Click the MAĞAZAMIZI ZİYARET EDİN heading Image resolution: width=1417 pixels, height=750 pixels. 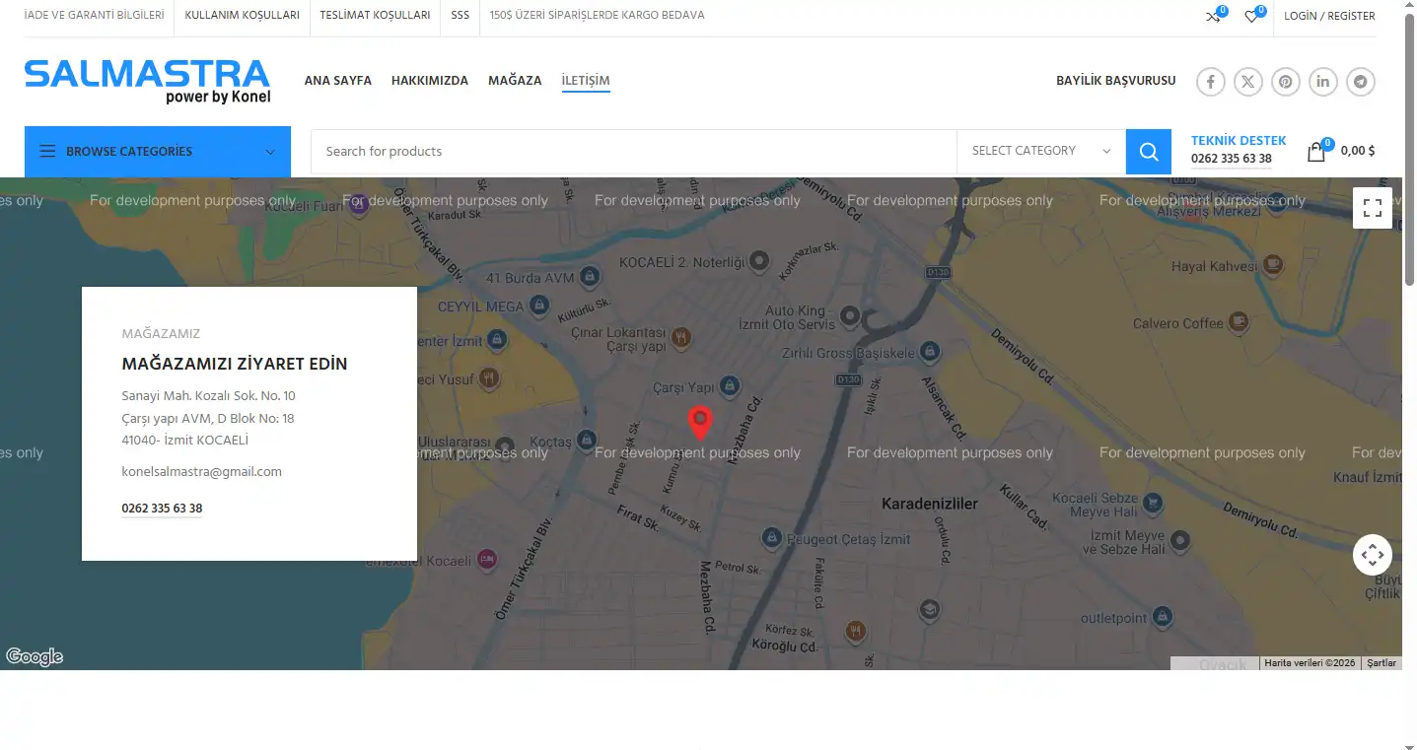click(x=235, y=364)
